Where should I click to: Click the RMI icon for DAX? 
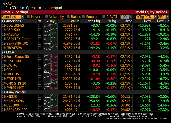click(40, 70)
